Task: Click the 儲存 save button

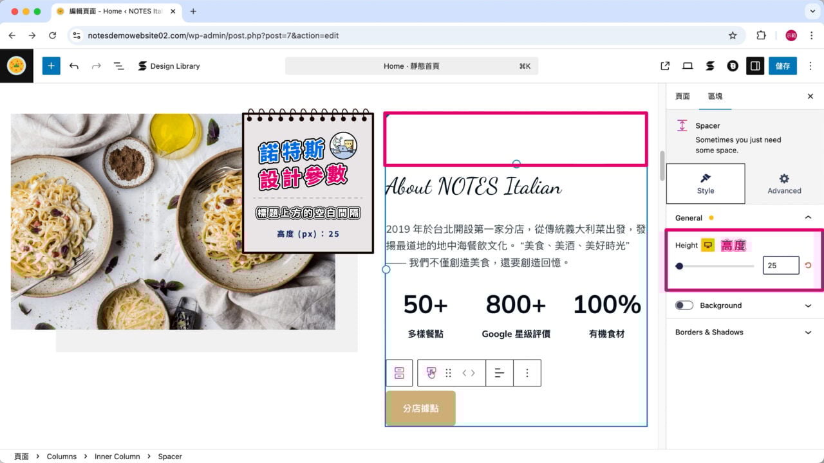Action: click(x=782, y=66)
